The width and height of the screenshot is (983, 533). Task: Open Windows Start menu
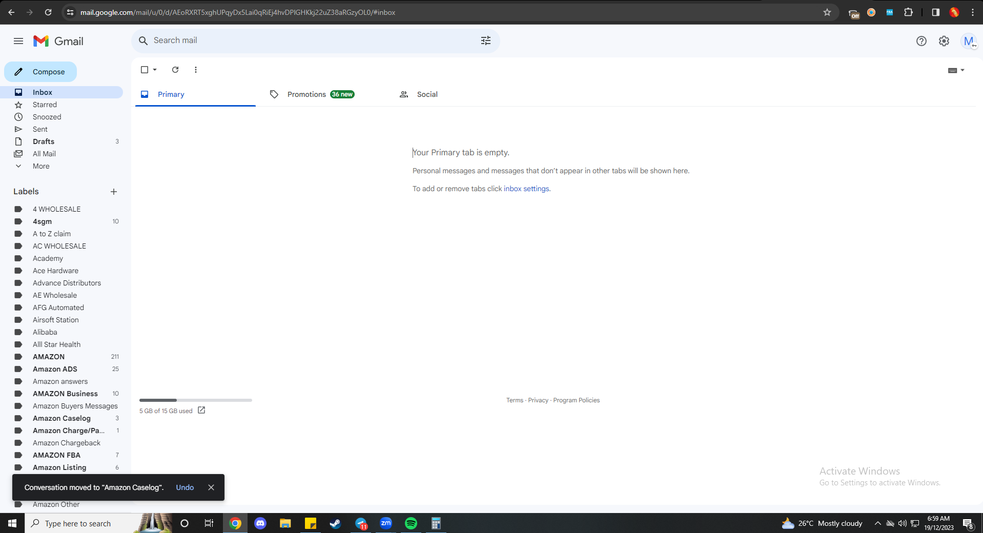pos(12,523)
